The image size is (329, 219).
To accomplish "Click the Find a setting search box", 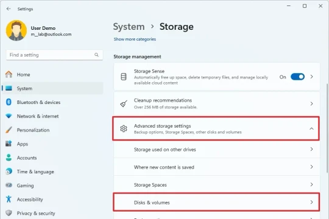I will pos(55,55).
